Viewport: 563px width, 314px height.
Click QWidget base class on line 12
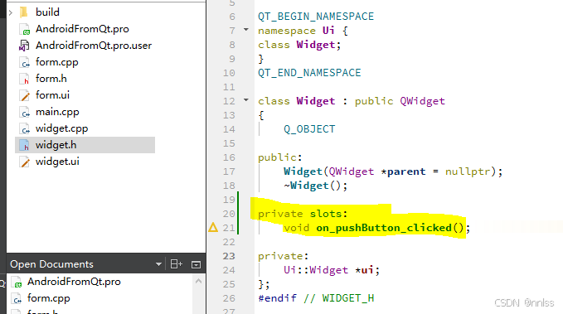coord(422,101)
